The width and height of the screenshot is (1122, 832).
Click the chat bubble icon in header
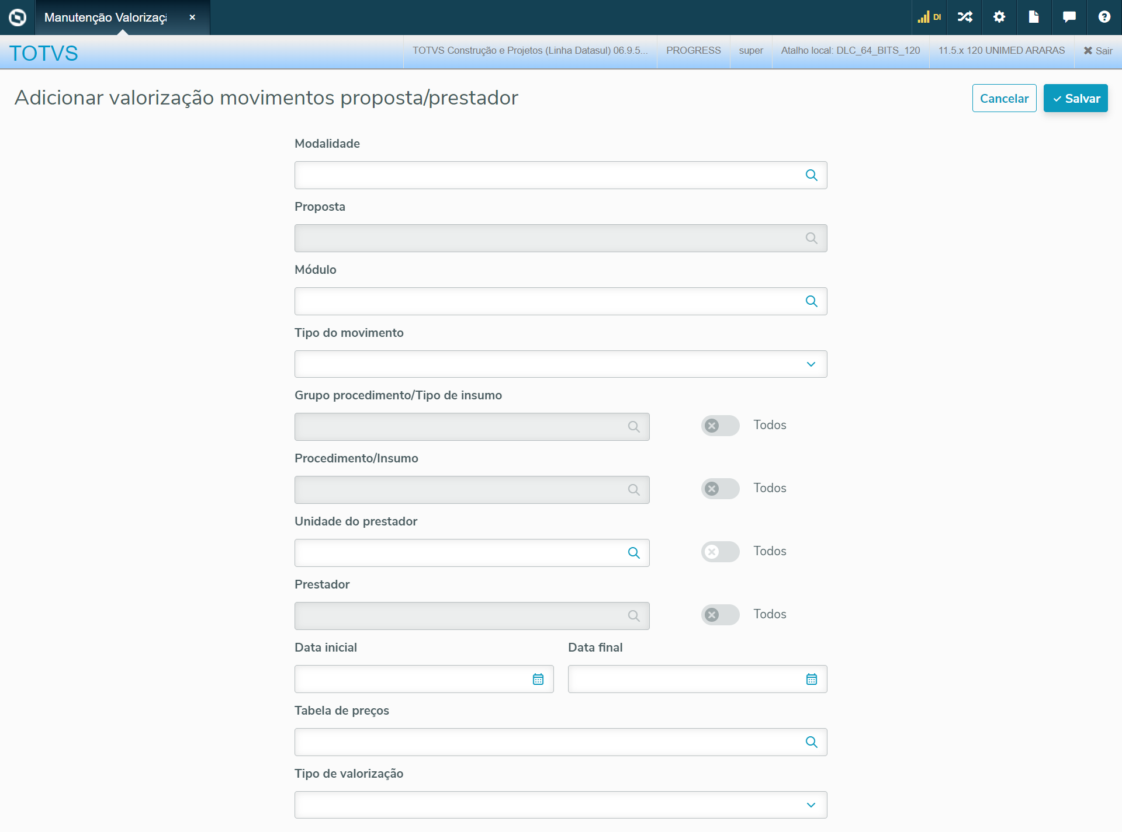coord(1069,17)
